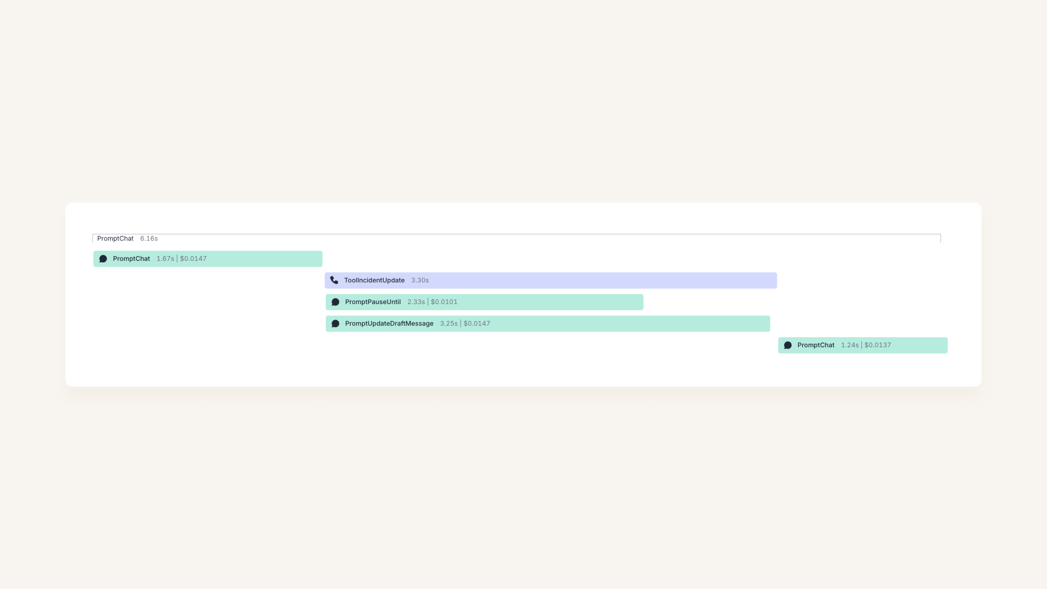Open the PromptPauseUntil span label

(373, 302)
